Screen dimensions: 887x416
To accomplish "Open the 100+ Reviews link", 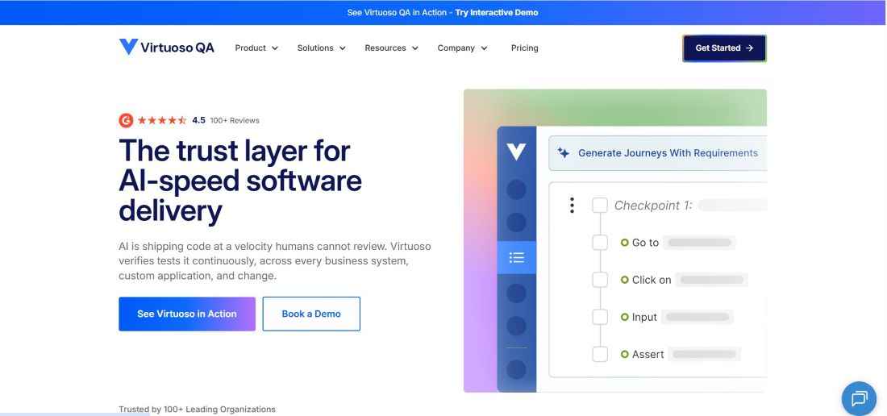I will pyautogui.click(x=235, y=120).
